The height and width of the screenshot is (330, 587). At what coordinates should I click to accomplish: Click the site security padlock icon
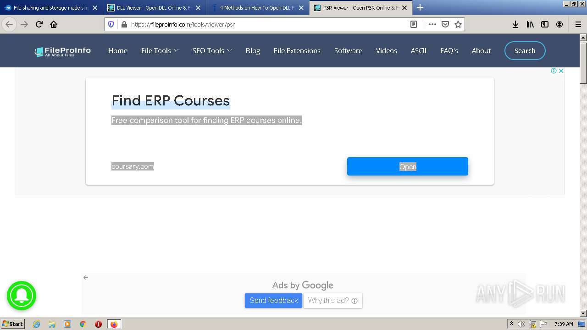click(124, 24)
